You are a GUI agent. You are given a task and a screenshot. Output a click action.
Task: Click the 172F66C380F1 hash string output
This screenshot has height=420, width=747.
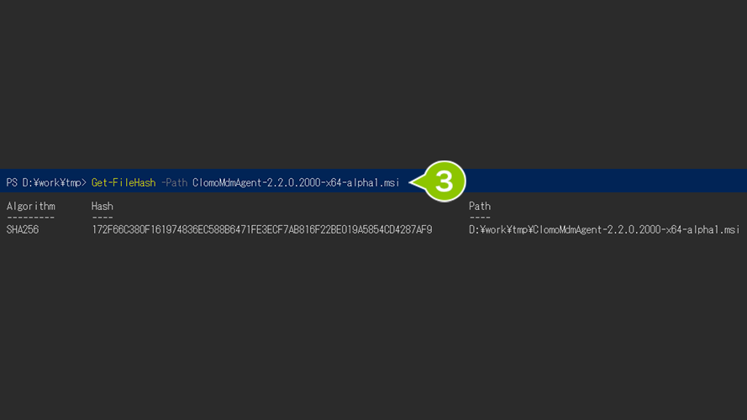point(261,229)
